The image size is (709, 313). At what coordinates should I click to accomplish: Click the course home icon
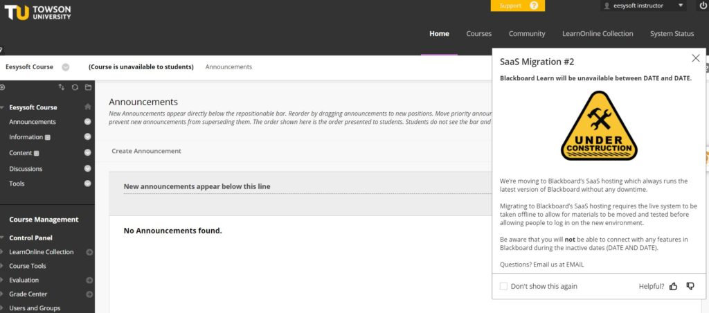[x=88, y=107]
